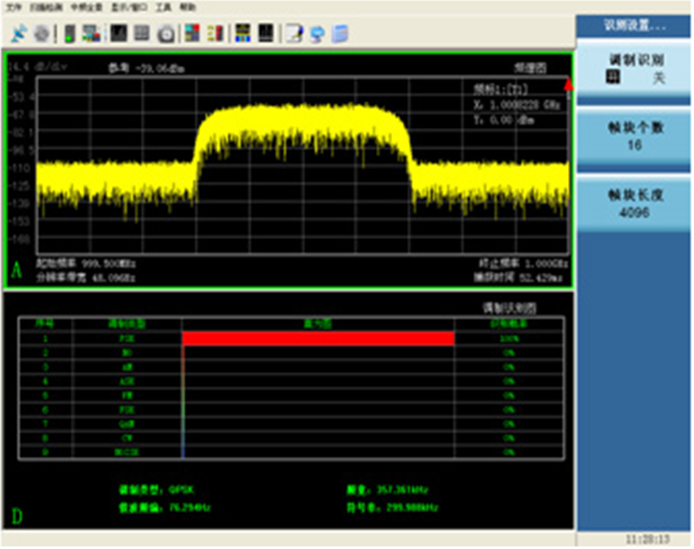Click the blue stacked documents toolbar icon
Image resolution: width=694 pixels, height=549 pixels.
pyautogui.click(x=341, y=34)
